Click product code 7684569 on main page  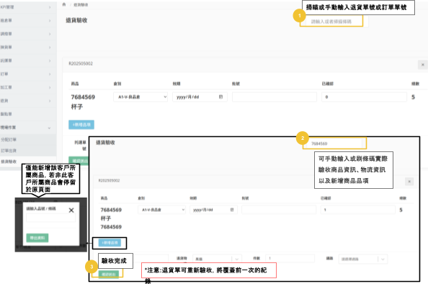coord(83,97)
